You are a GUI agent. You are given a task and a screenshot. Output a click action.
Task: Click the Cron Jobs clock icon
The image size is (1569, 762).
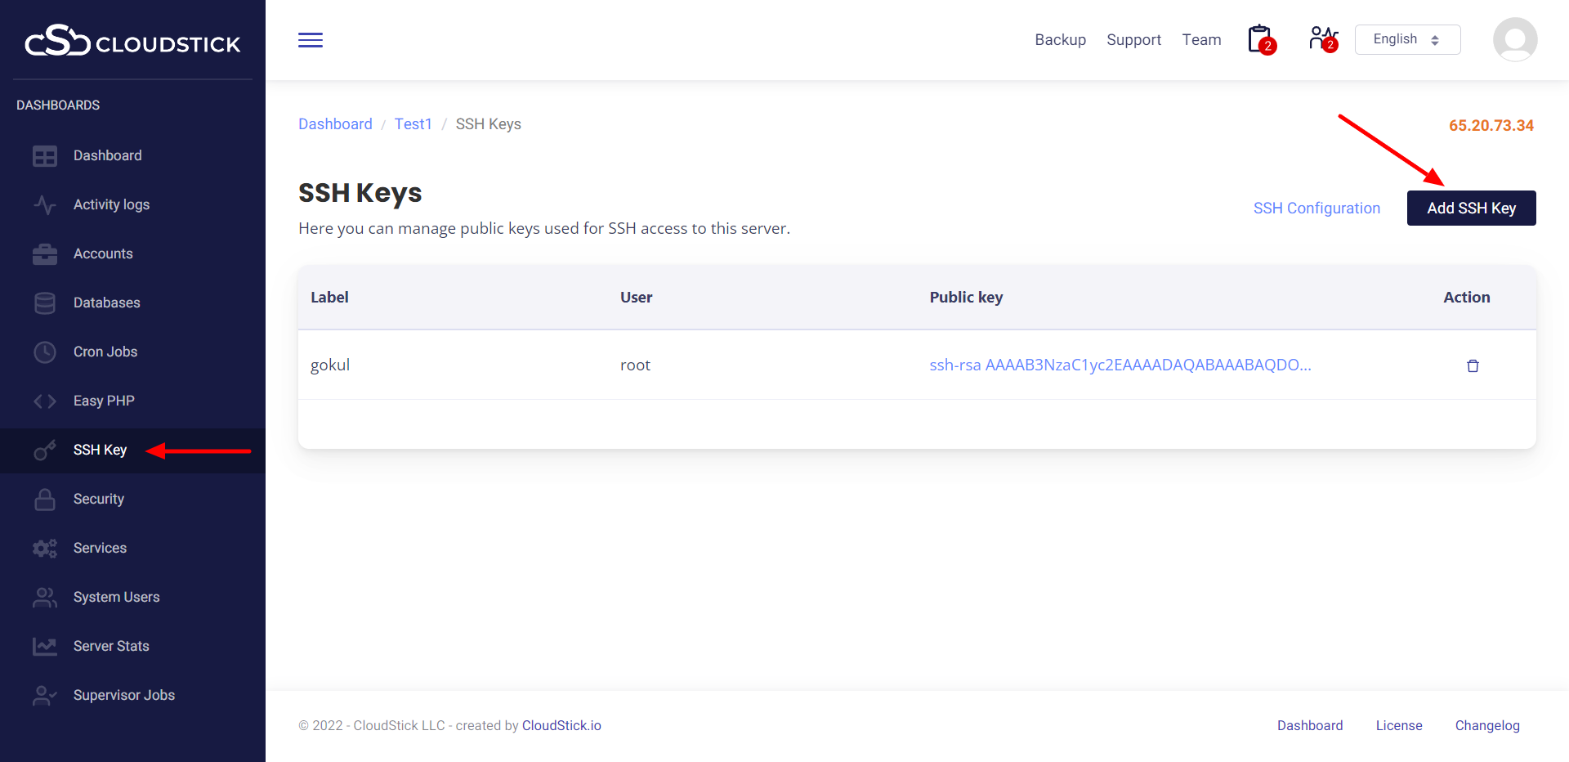45,352
